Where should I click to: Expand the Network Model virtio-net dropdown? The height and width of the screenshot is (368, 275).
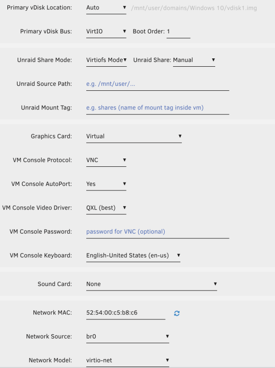127,361
